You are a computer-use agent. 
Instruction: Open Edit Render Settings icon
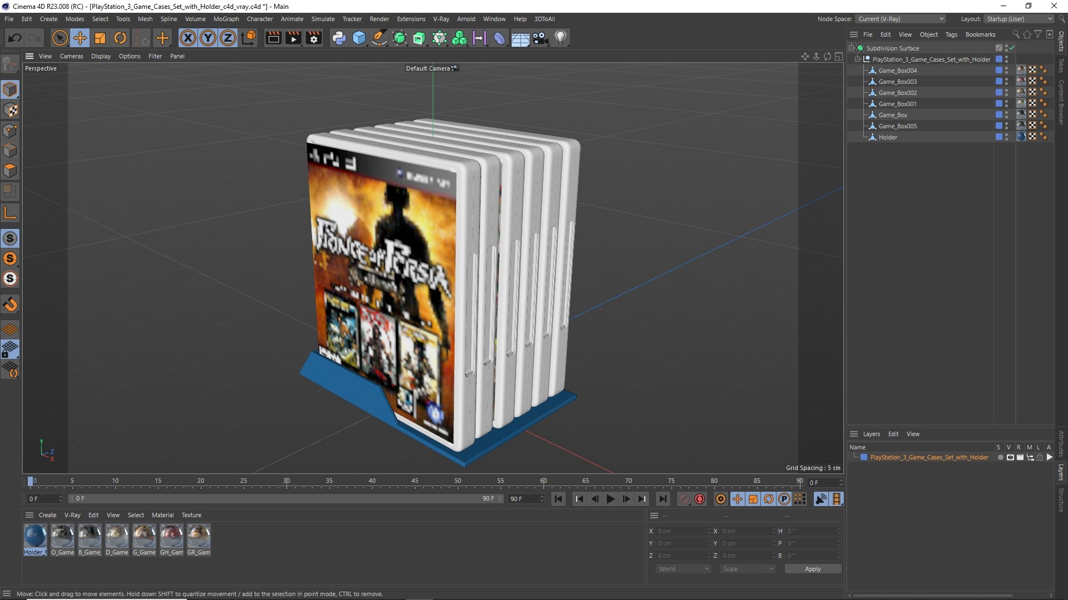tap(314, 38)
